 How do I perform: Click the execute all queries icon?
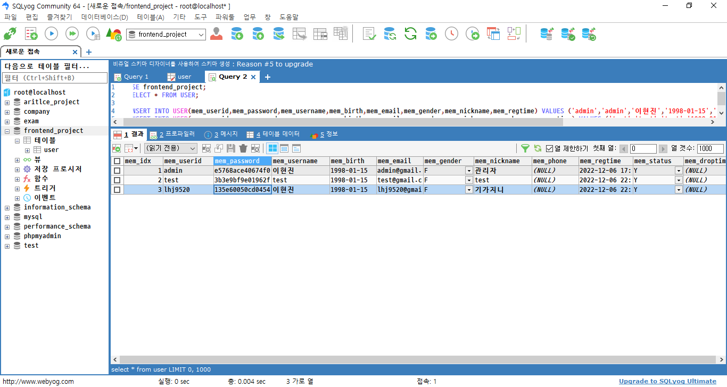tap(72, 34)
